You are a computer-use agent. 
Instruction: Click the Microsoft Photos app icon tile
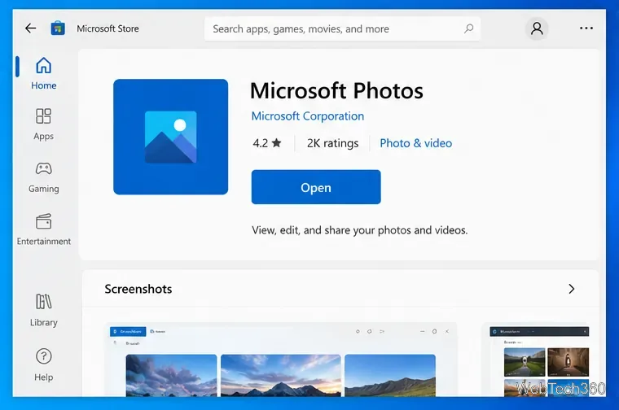(x=170, y=137)
